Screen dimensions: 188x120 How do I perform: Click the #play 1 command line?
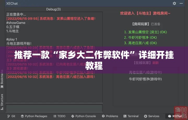click(12, 39)
